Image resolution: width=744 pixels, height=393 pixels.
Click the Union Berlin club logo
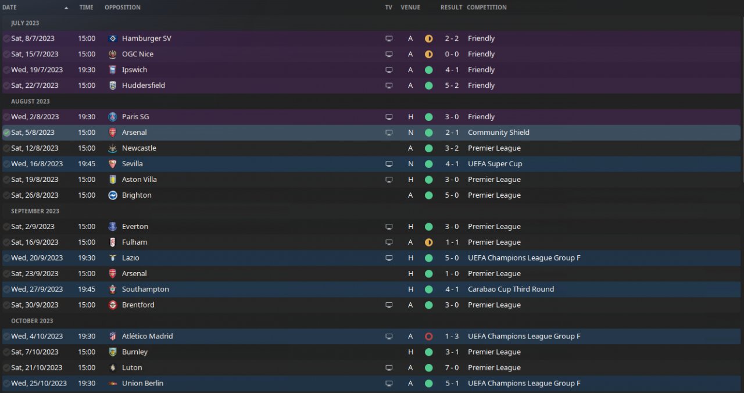(113, 383)
